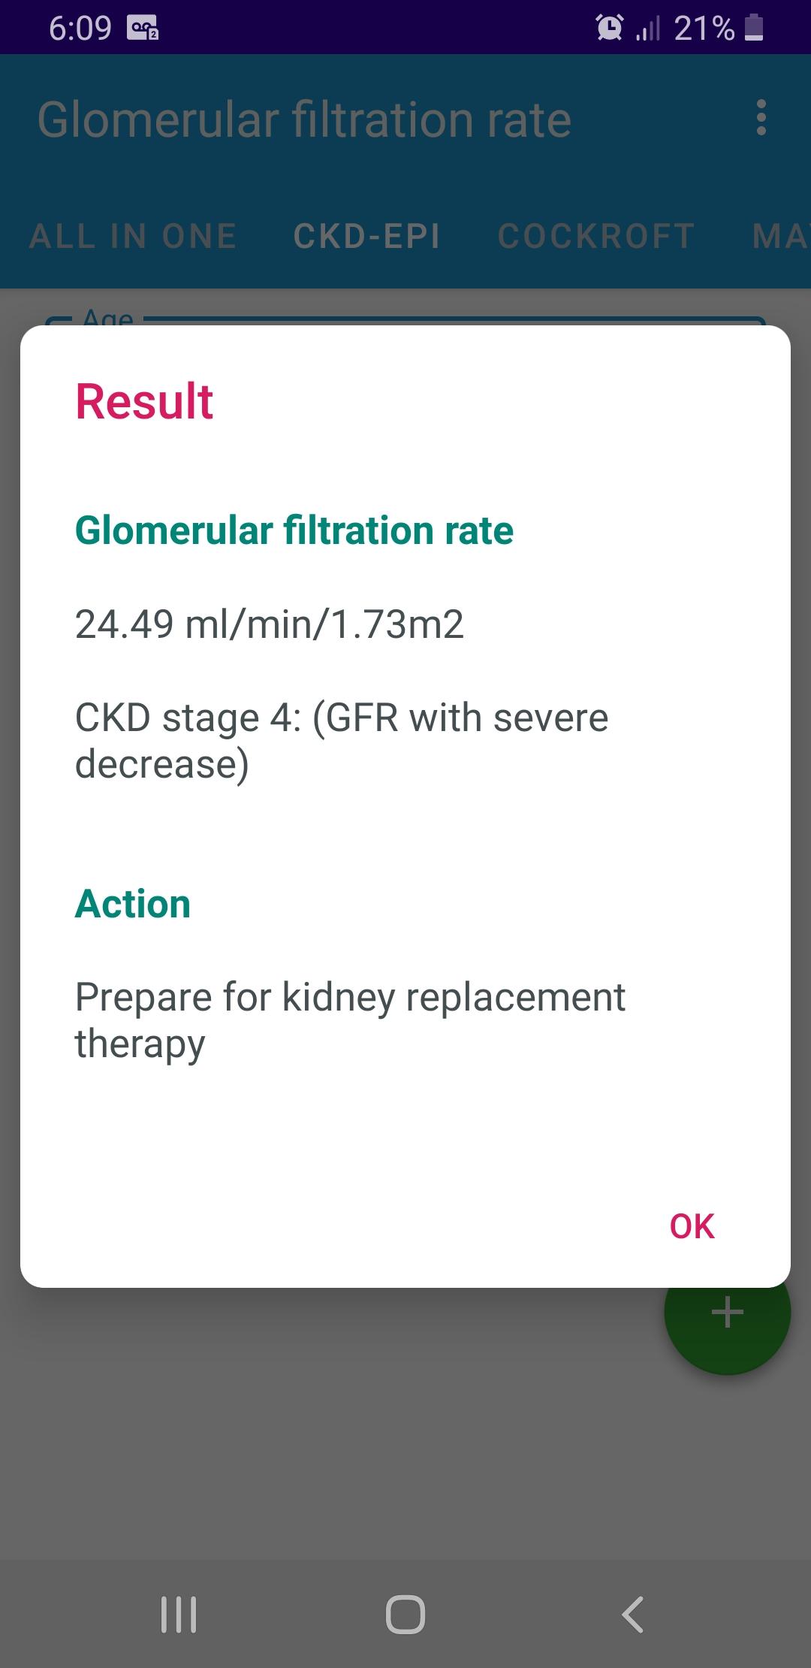This screenshot has height=1668, width=811.
Task: Tap the 24.49 ml/min/1.73m2 result value
Action: click(x=270, y=624)
